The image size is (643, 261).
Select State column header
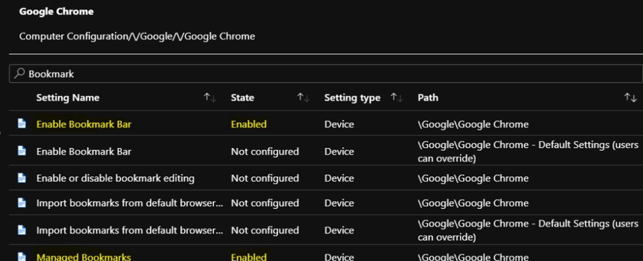(x=242, y=98)
